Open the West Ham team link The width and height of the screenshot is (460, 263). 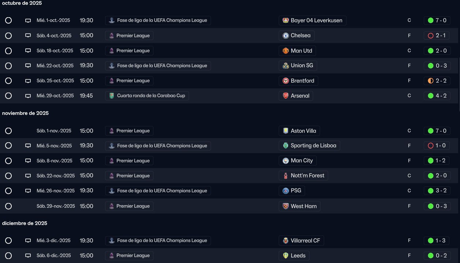(299, 206)
